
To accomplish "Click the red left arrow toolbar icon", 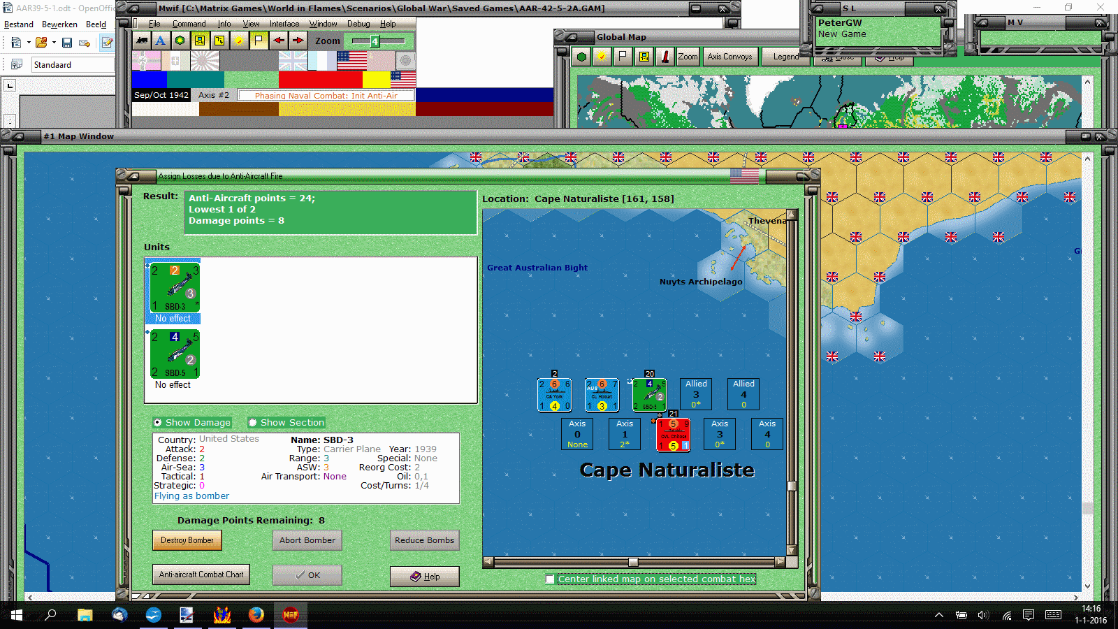I will (279, 41).
